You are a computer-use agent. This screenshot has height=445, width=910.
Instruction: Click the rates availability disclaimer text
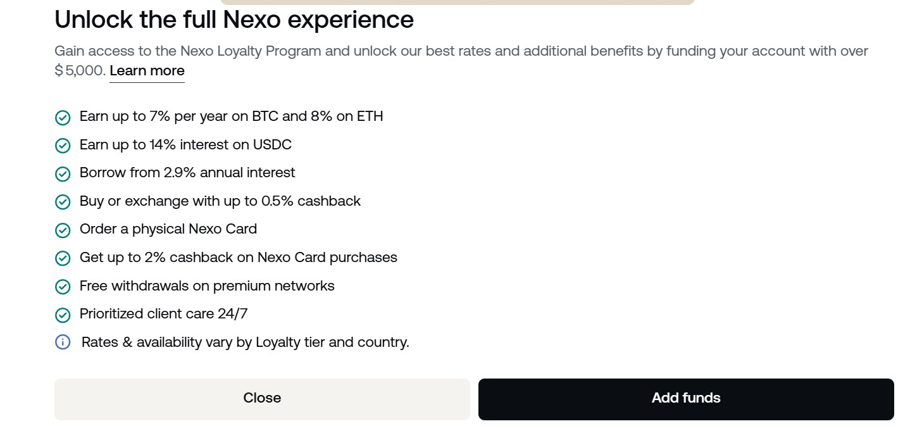point(246,342)
